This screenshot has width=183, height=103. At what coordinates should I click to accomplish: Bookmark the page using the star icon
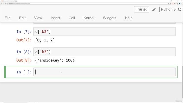point(170,3)
